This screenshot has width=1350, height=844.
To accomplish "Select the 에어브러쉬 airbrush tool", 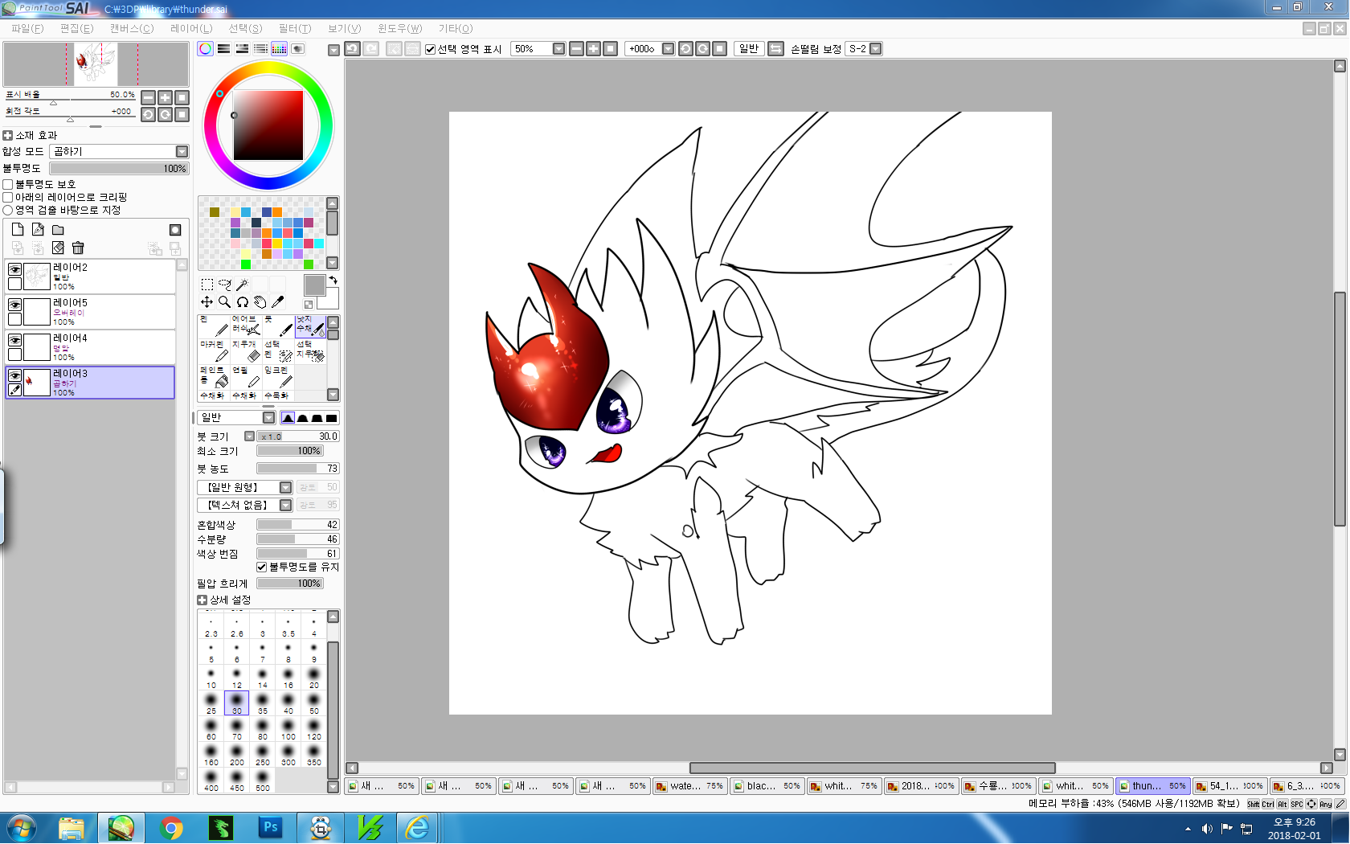I will point(246,326).
